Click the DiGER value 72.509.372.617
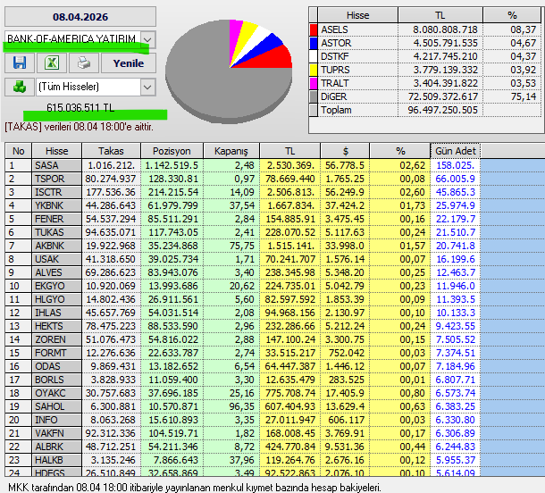 click(x=443, y=96)
